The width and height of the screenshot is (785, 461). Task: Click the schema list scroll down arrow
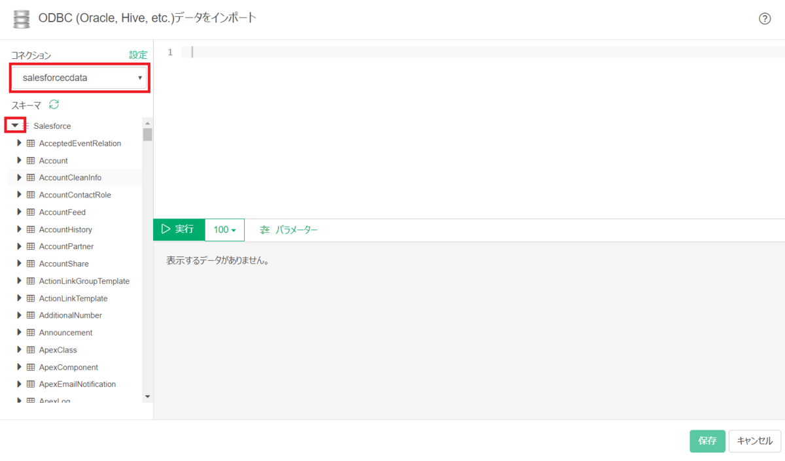pyautogui.click(x=147, y=396)
